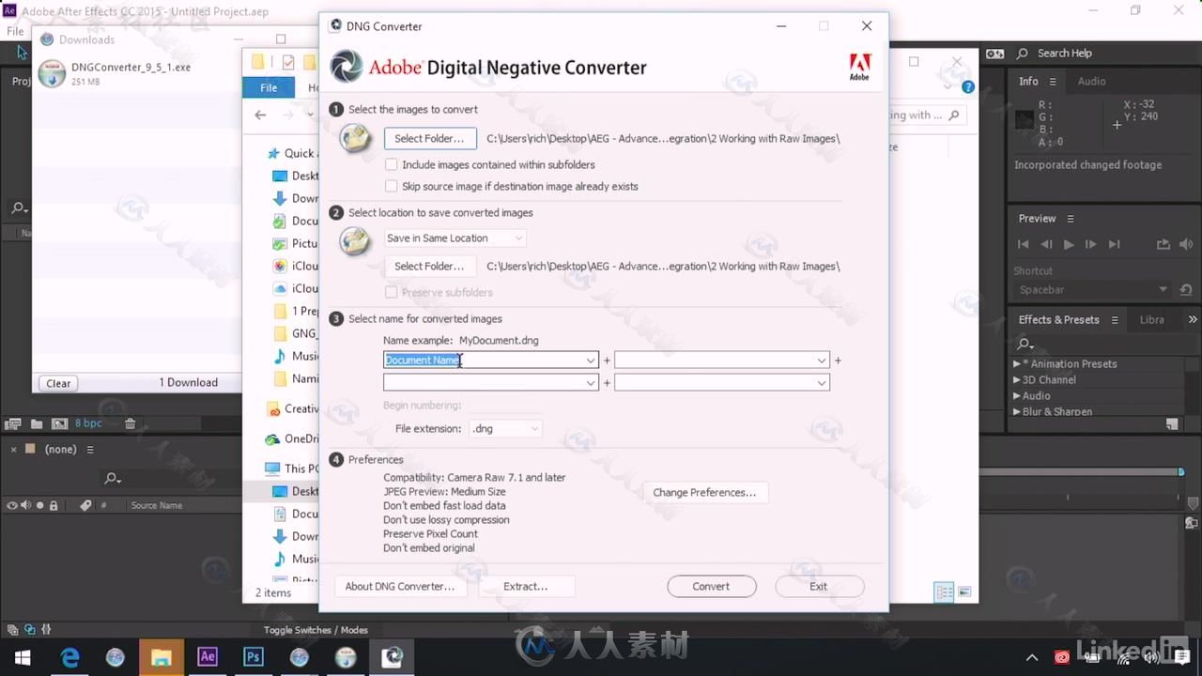Click About DNG Converter button
This screenshot has width=1202, height=676.
coord(399,586)
